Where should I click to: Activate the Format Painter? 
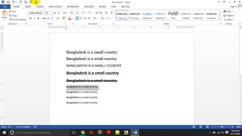(17, 20)
